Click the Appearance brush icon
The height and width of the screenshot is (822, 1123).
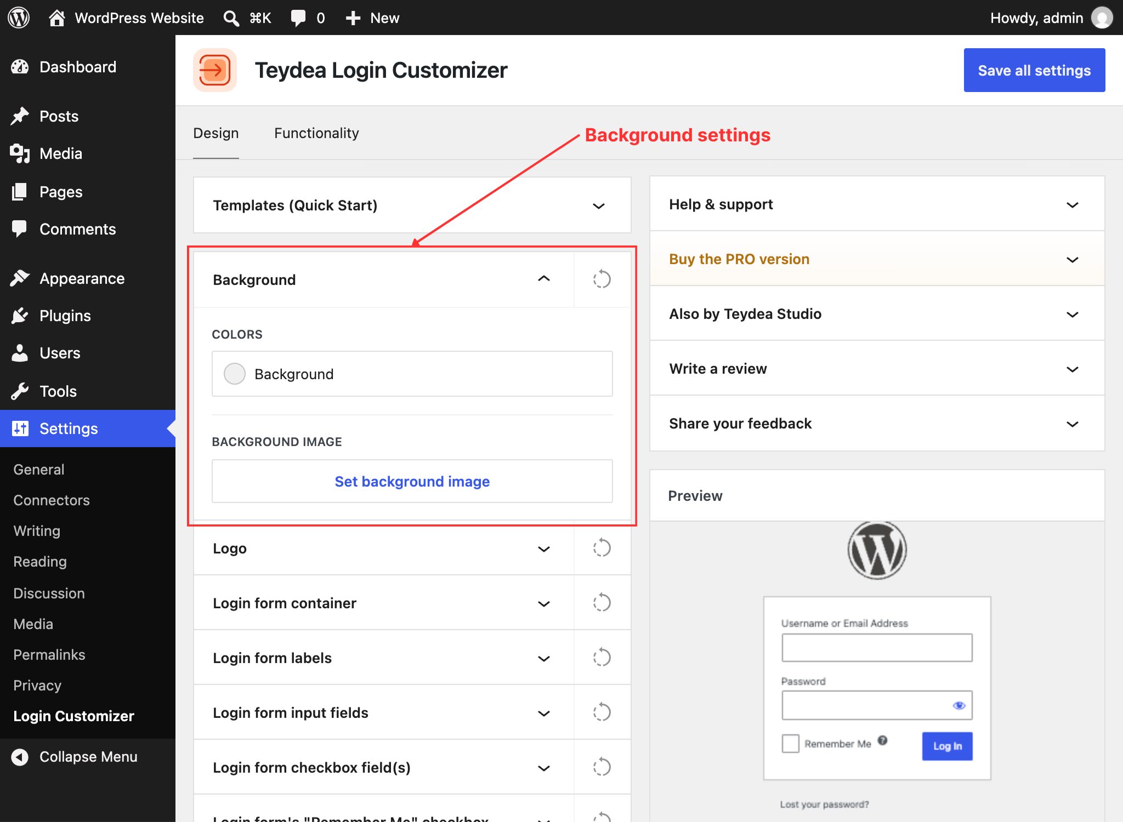coord(20,278)
